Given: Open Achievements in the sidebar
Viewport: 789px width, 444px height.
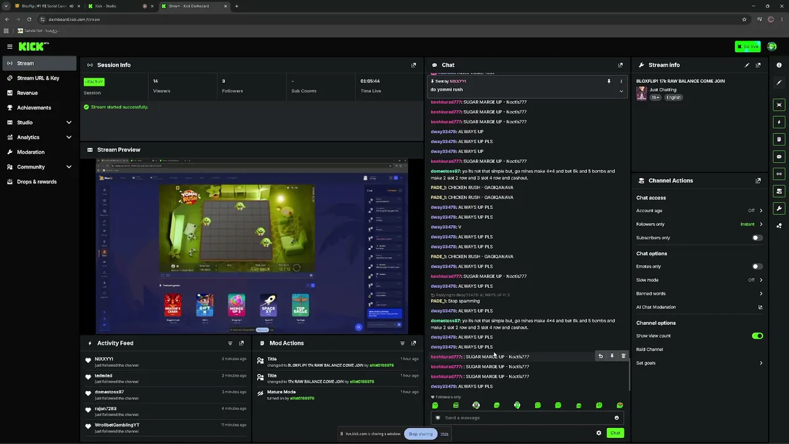Looking at the screenshot, I should click(x=39, y=108).
